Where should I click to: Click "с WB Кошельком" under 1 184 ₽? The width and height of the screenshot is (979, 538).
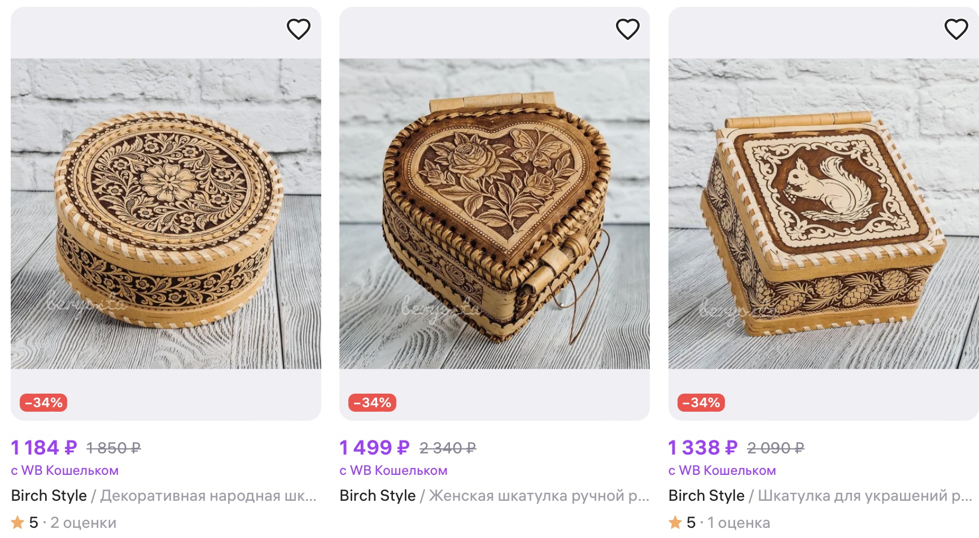click(x=65, y=470)
